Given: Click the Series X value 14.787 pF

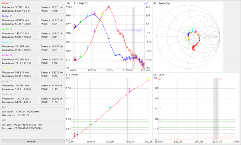Looking at the screenshot, I should pyautogui.click(x=57, y=86).
